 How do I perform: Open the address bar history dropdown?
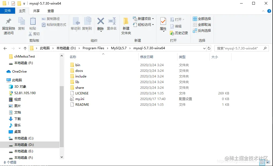[204, 48]
